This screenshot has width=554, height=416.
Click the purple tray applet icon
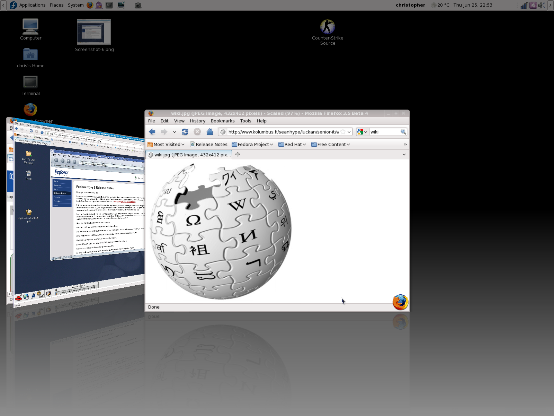coord(533,5)
